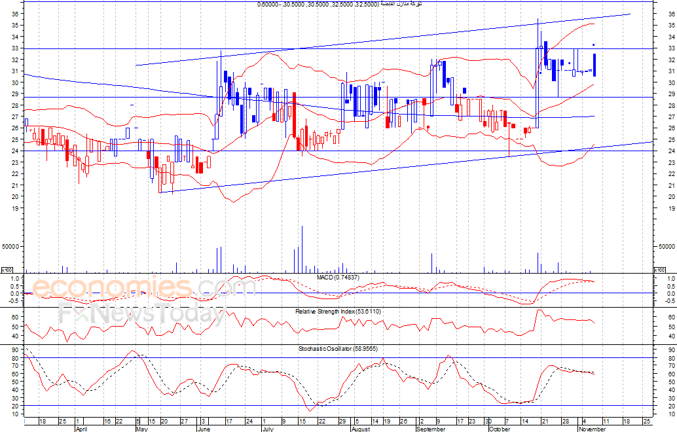Click the date tick labeled 26
Viewport: 677px width, 432px height.
click(x=403, y=422)
